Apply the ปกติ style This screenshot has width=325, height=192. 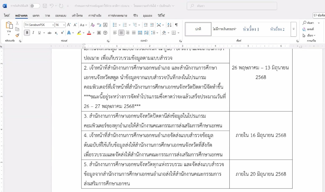tap(198, 29)
